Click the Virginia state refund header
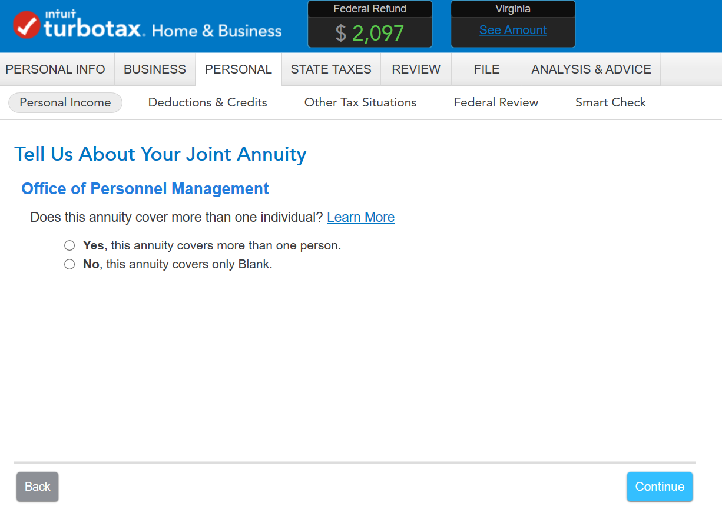Image resolution: width=722 pixels, height=506 pixels. click(513, 9)
